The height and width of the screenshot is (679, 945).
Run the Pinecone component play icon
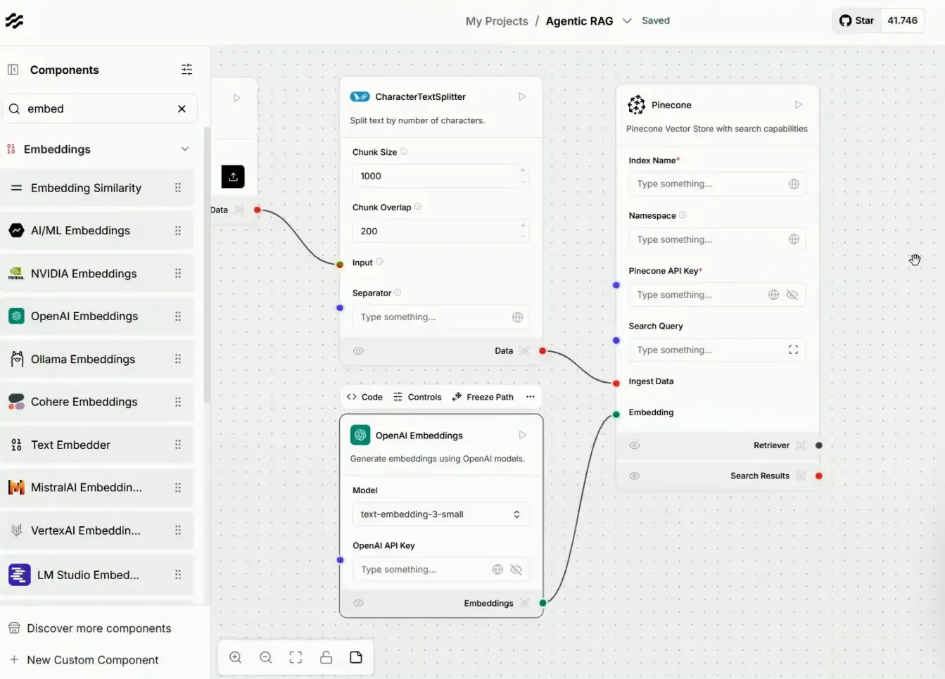(x=798, y=105)
